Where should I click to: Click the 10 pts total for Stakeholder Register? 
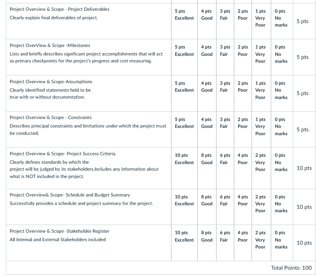click(304, 243)
